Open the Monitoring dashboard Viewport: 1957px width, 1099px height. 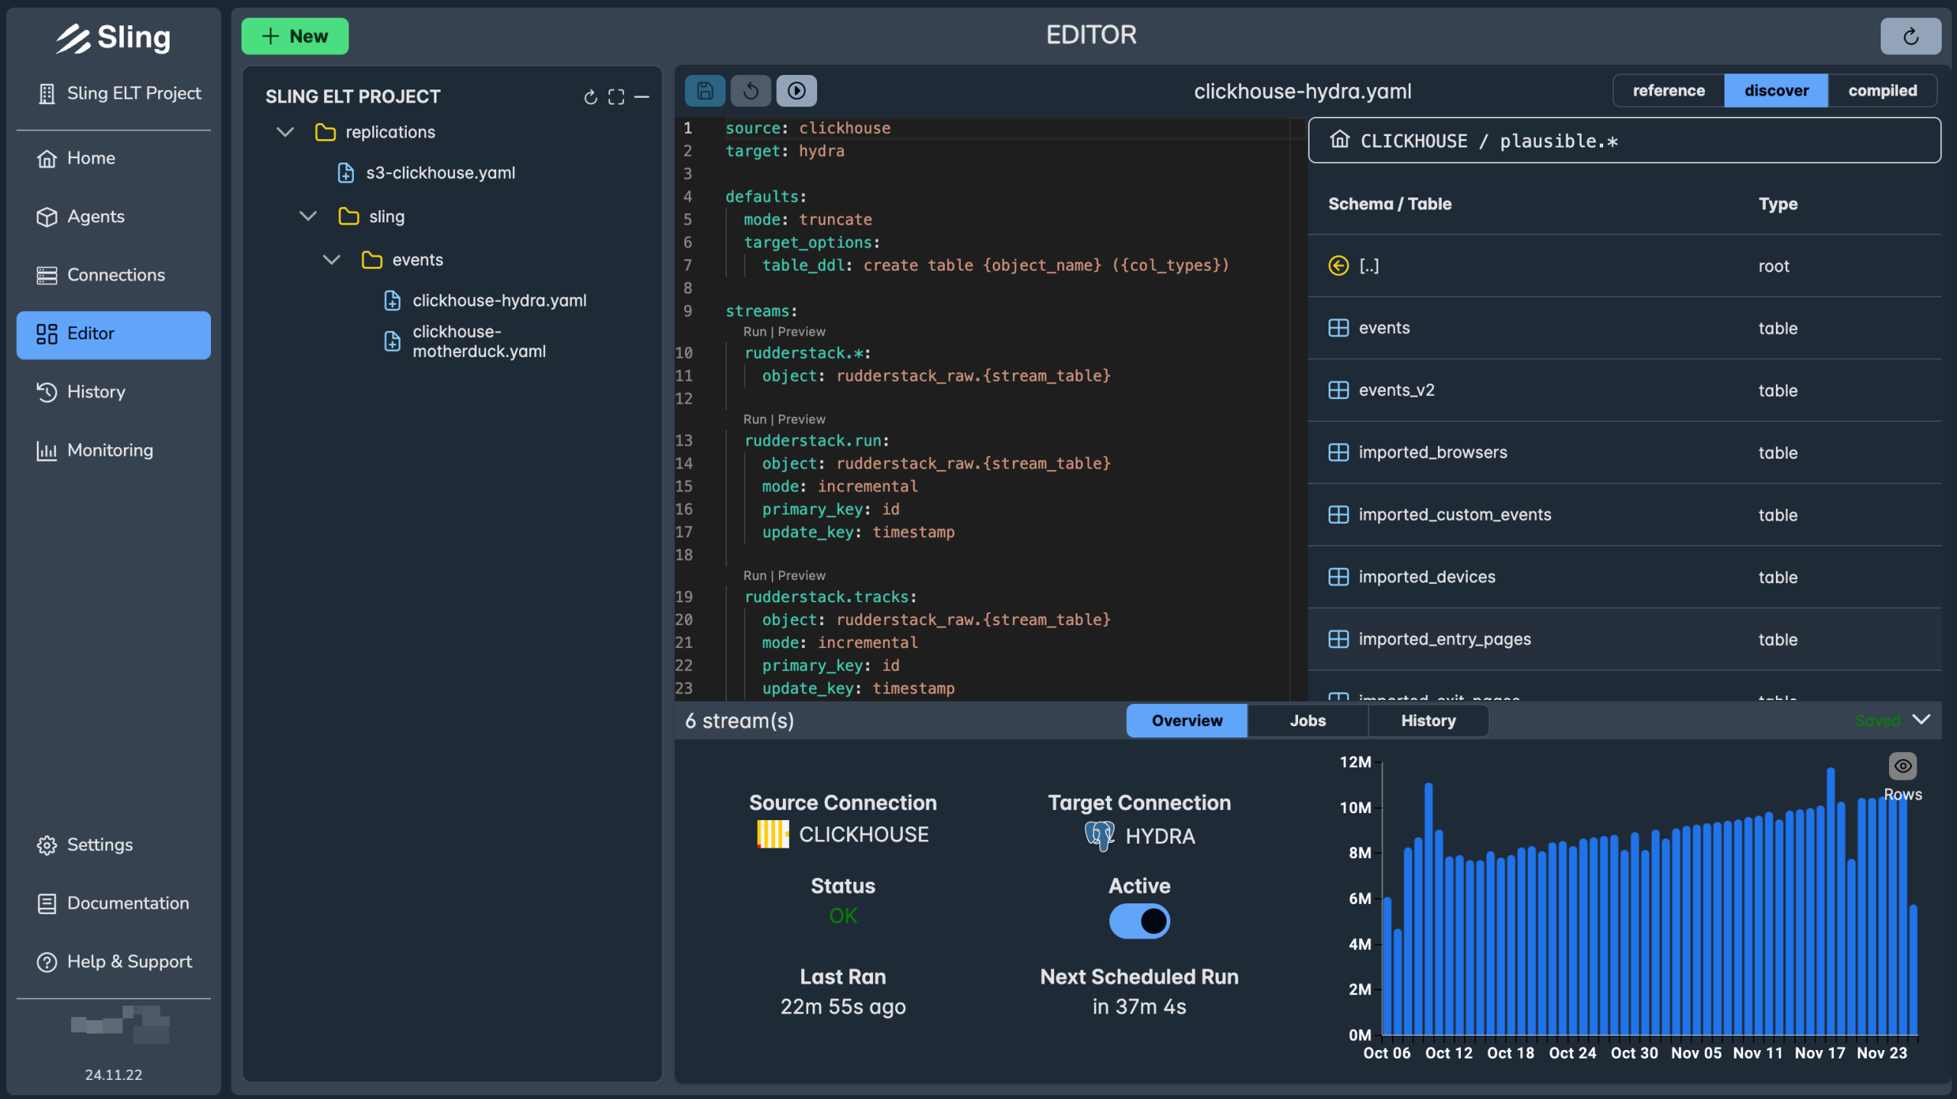tap(113, 450)
